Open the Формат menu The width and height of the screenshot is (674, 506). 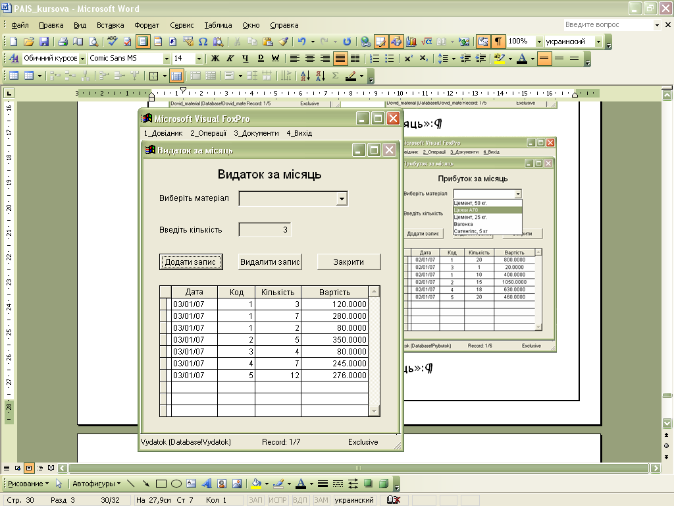pyautogui.click(x=147, y=25)
